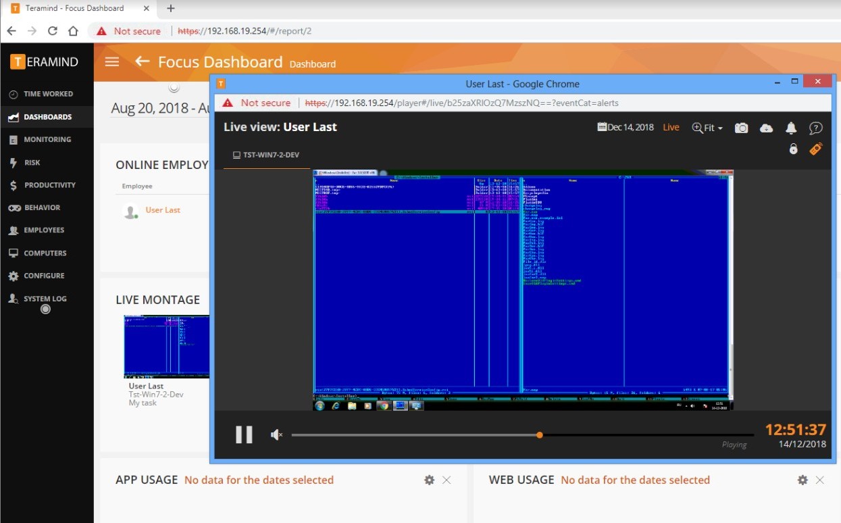Click the orange playback position handle
The height and width of the screenshot is (523, 841).
[539, 434]
